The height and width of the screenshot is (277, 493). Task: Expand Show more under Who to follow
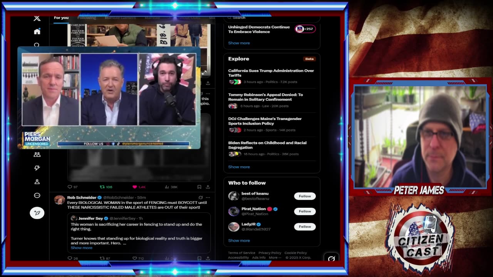click(239, 240)
